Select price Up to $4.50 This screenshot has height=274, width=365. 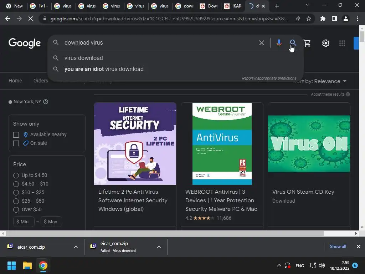coord(16,176)
